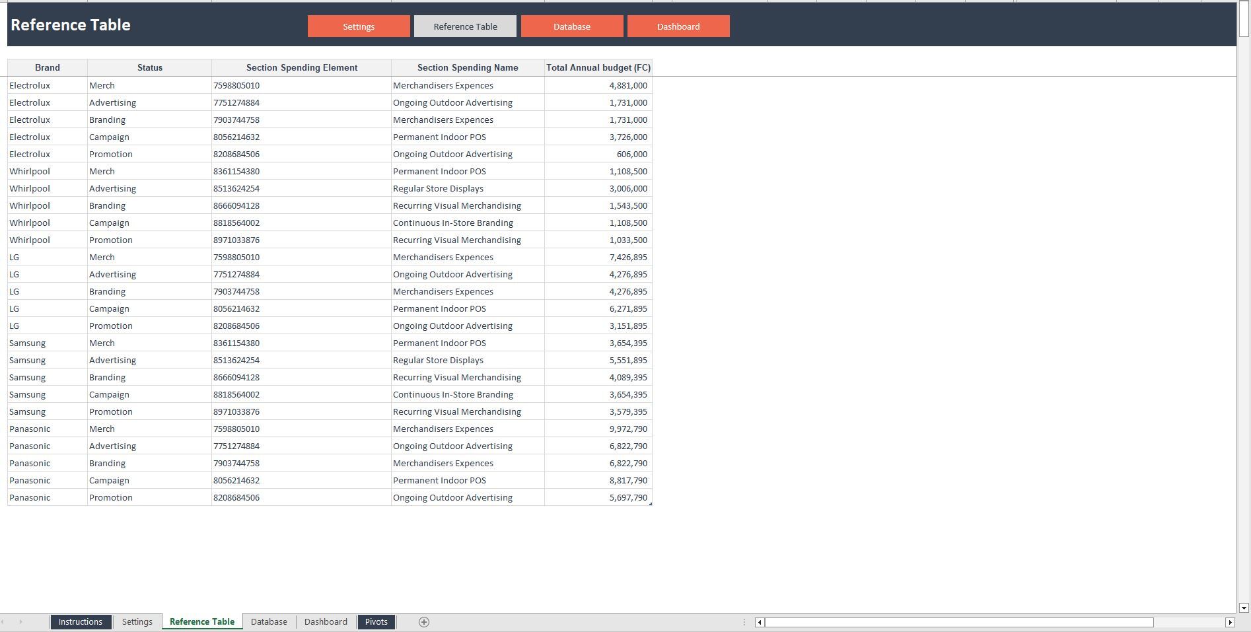Image resolution: width=1251 pixels, height=632 pixels.
Task: Switch to the Settings sheet tab
Action: click(x=137, y=621)
